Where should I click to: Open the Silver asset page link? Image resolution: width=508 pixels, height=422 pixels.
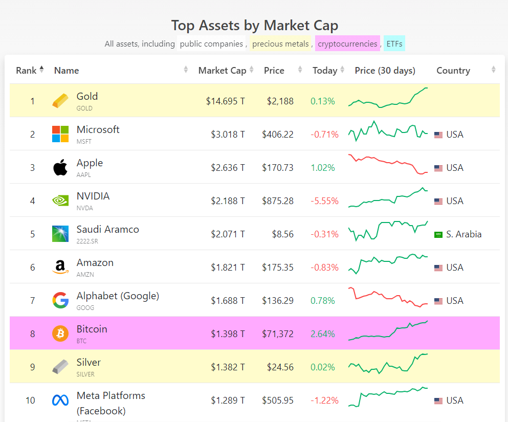[x=89, y=363]
